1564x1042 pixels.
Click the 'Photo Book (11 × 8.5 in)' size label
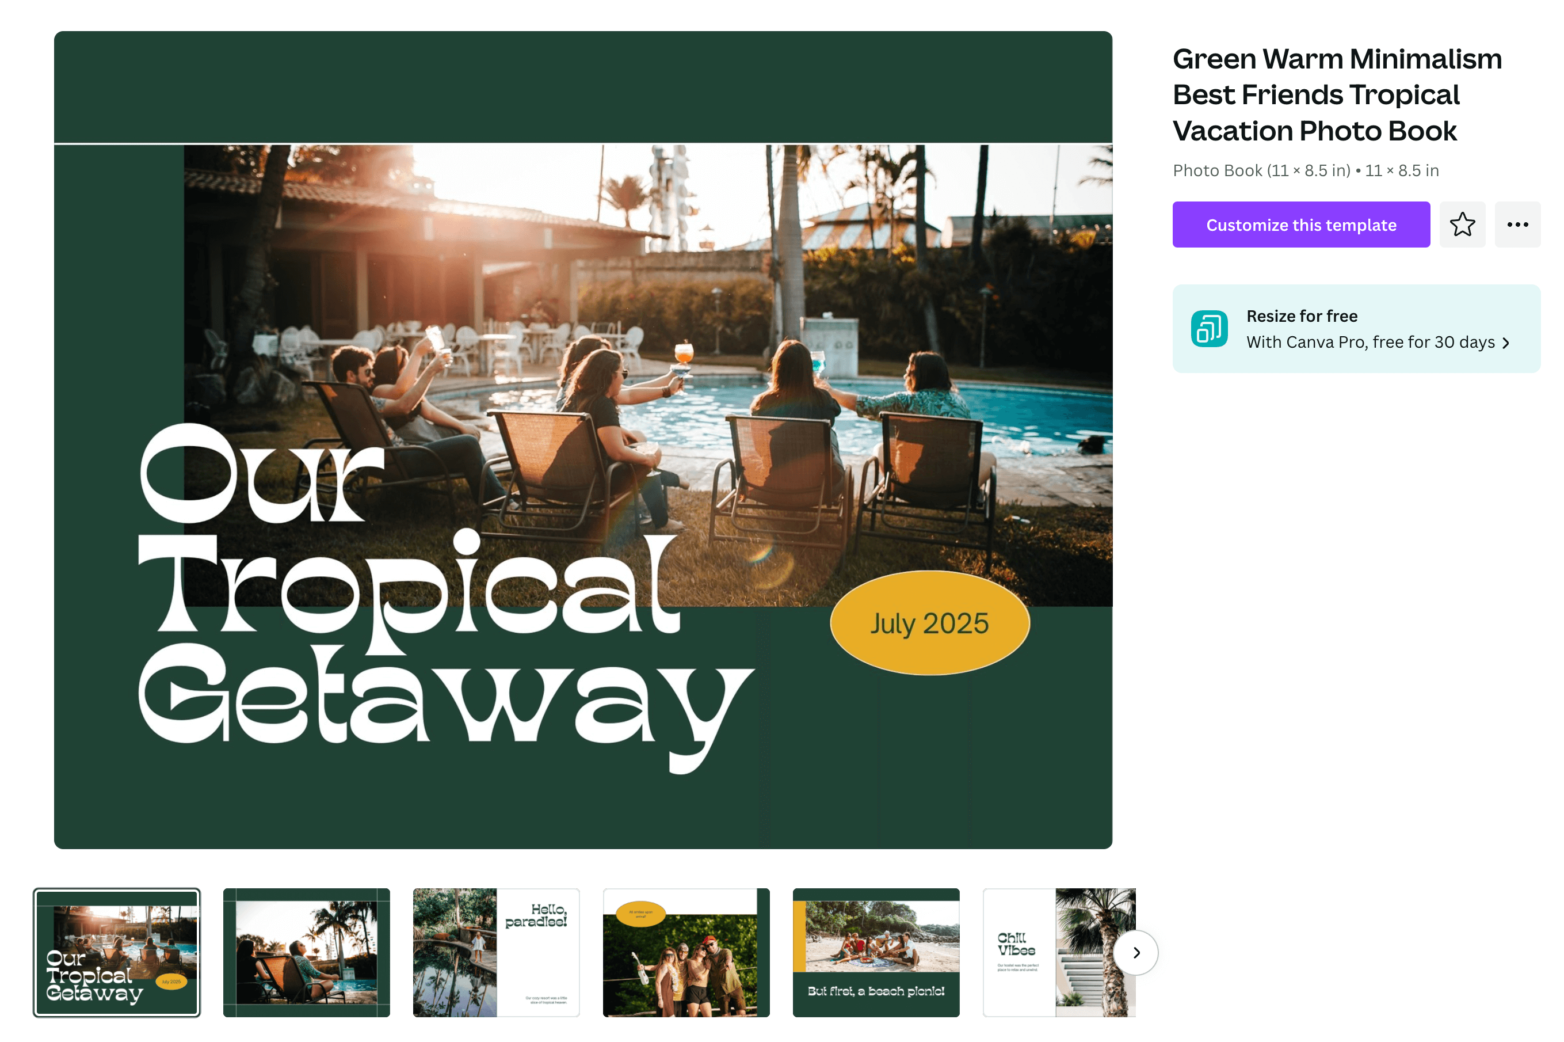[x=1261, y=171]
